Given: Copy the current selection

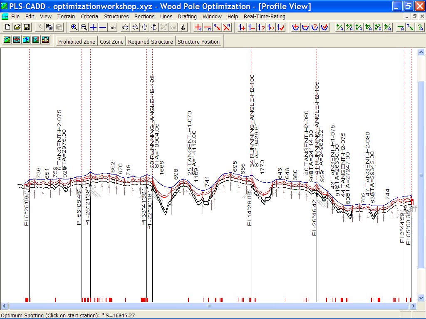Looking at the screenshot, I should coord(50,27).
